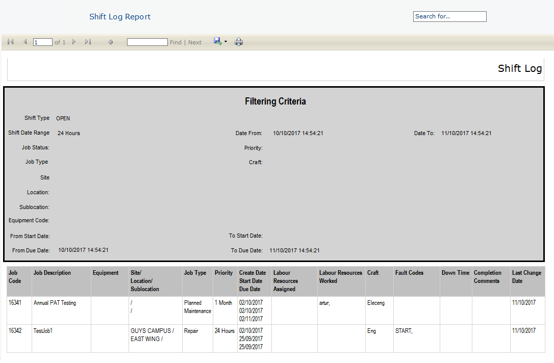Click the export save disk icon
The height and width of the screenshot is (363, 554).
(217, 41)
